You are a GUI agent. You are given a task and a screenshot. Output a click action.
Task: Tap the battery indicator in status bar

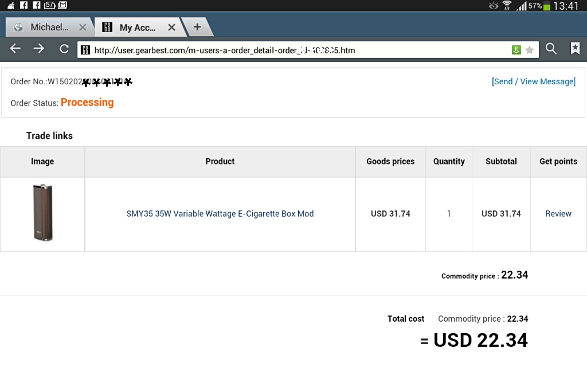547,6
